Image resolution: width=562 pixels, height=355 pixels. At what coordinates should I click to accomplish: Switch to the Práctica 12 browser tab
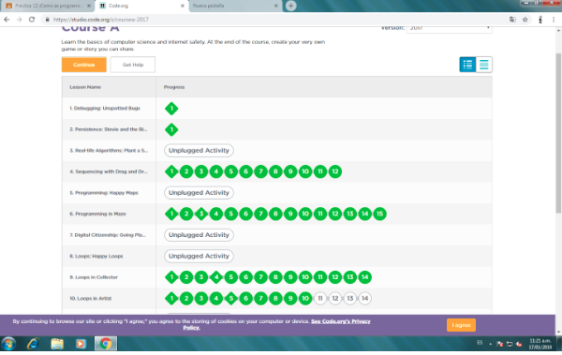click(48, 6)
